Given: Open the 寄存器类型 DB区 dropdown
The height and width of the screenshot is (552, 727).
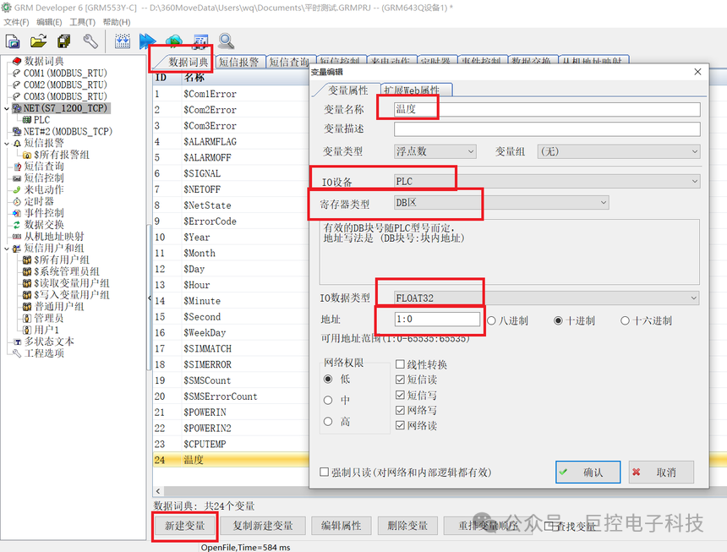Looking at the screenshot, I should click(500, 203).
